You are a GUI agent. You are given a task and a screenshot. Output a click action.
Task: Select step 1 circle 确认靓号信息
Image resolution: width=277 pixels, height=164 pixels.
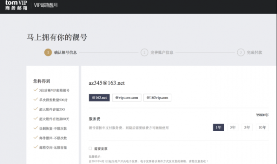click(48, 52)
